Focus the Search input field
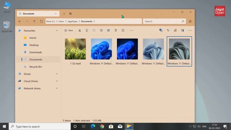 [x=165, y=21]
